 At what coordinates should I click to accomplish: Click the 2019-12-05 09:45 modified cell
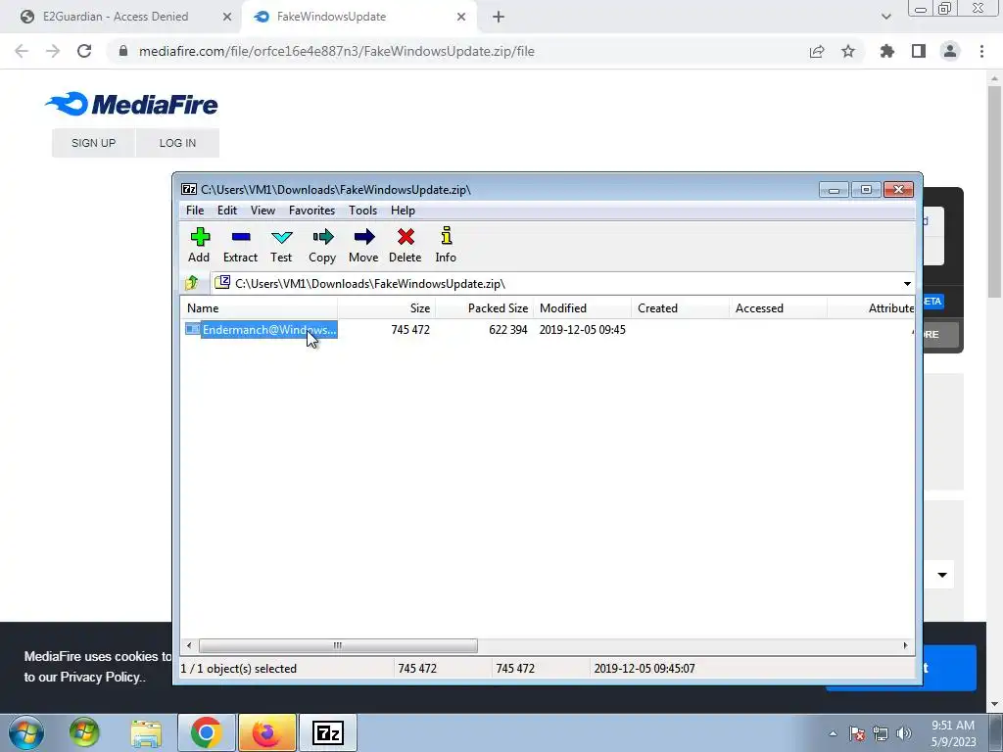coord(582,330)
